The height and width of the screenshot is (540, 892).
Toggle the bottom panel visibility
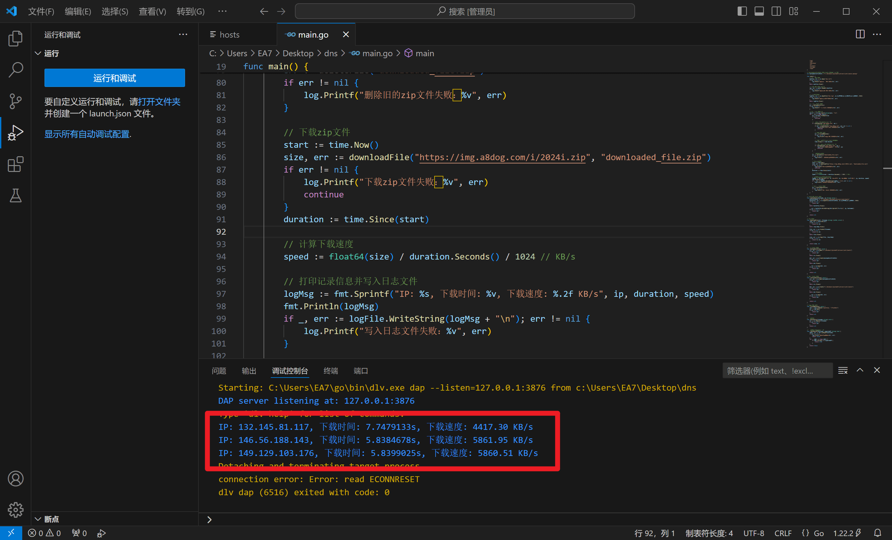pos(759,11)
